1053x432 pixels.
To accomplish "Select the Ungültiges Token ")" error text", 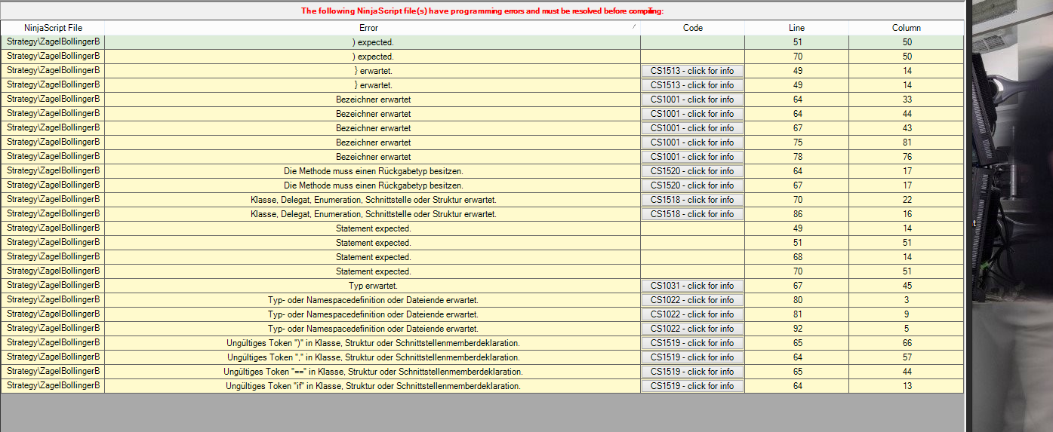I will click(x=373, y=343).
